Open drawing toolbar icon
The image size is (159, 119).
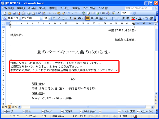coord(108,13)
